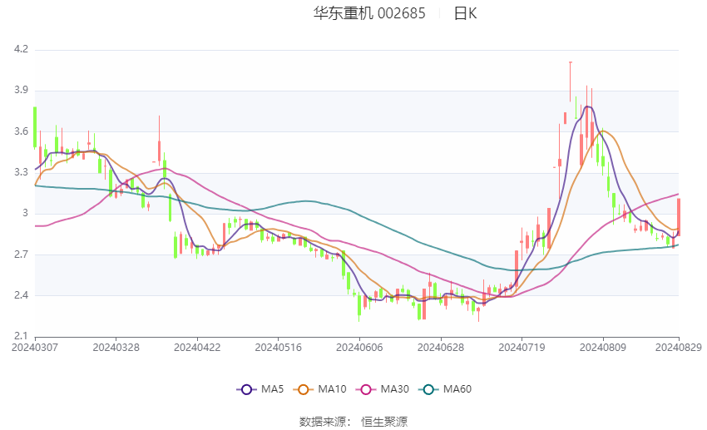Click the data source text 恒生聚源
The image size is (707, 430).
pos(384,422)
